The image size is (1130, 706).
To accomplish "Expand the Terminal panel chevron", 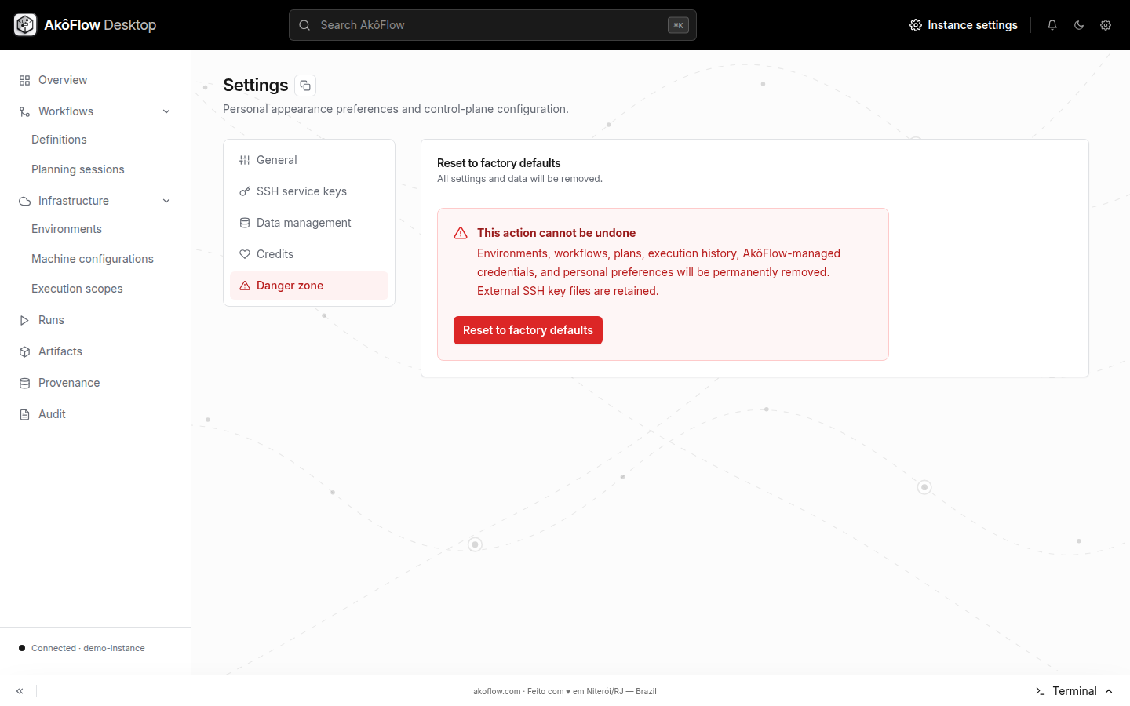I will click(x=1109, y=691).
